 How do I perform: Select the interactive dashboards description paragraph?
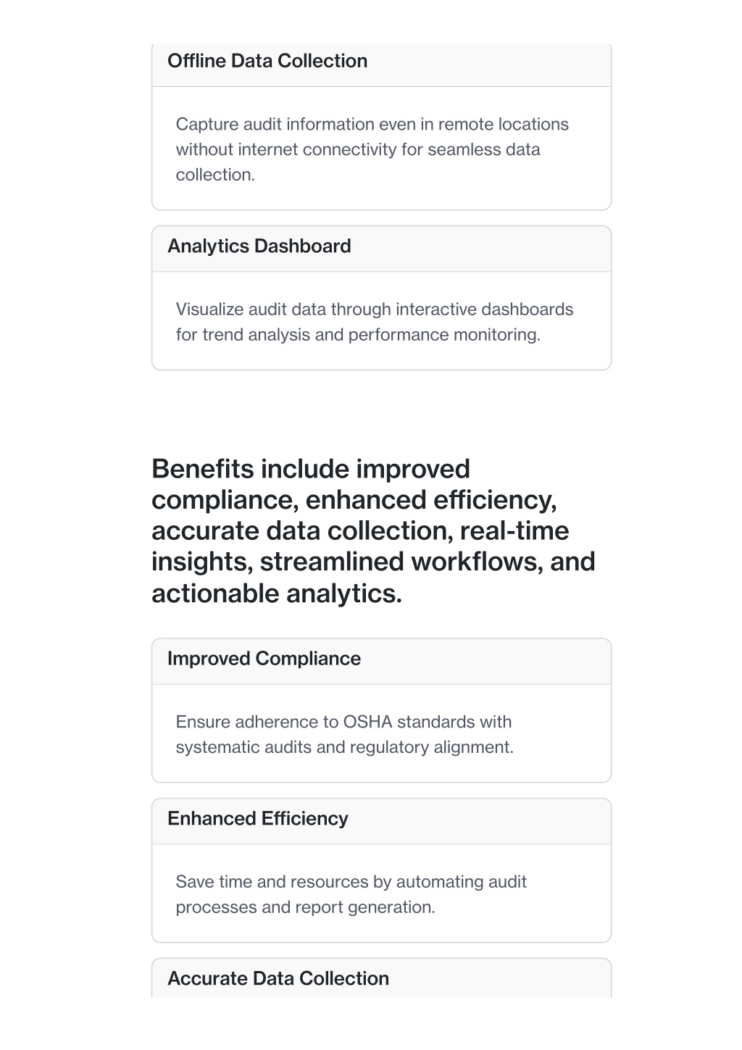pos(375,322)
